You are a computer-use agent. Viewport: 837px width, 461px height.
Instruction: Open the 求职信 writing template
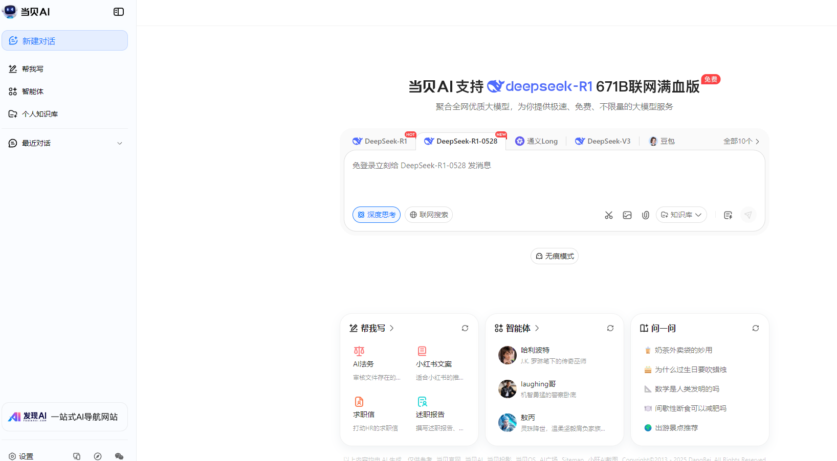[377, 414]
